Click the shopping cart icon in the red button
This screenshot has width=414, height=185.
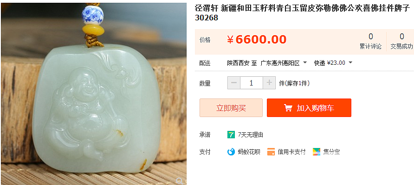click(288, 108)
